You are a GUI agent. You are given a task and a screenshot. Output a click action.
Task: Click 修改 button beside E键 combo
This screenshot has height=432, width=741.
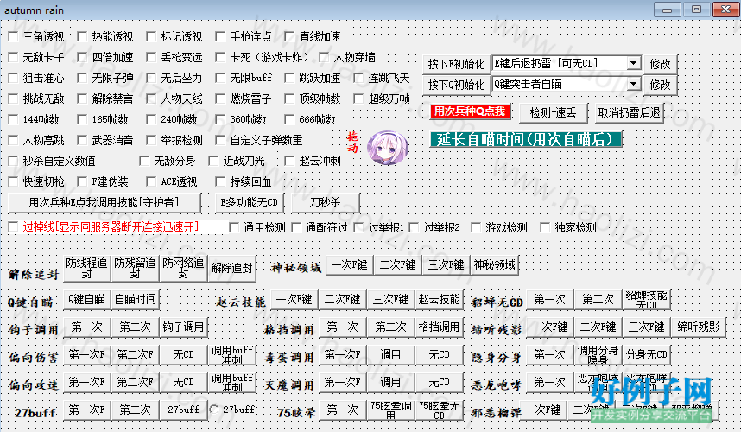pos(660,64)
